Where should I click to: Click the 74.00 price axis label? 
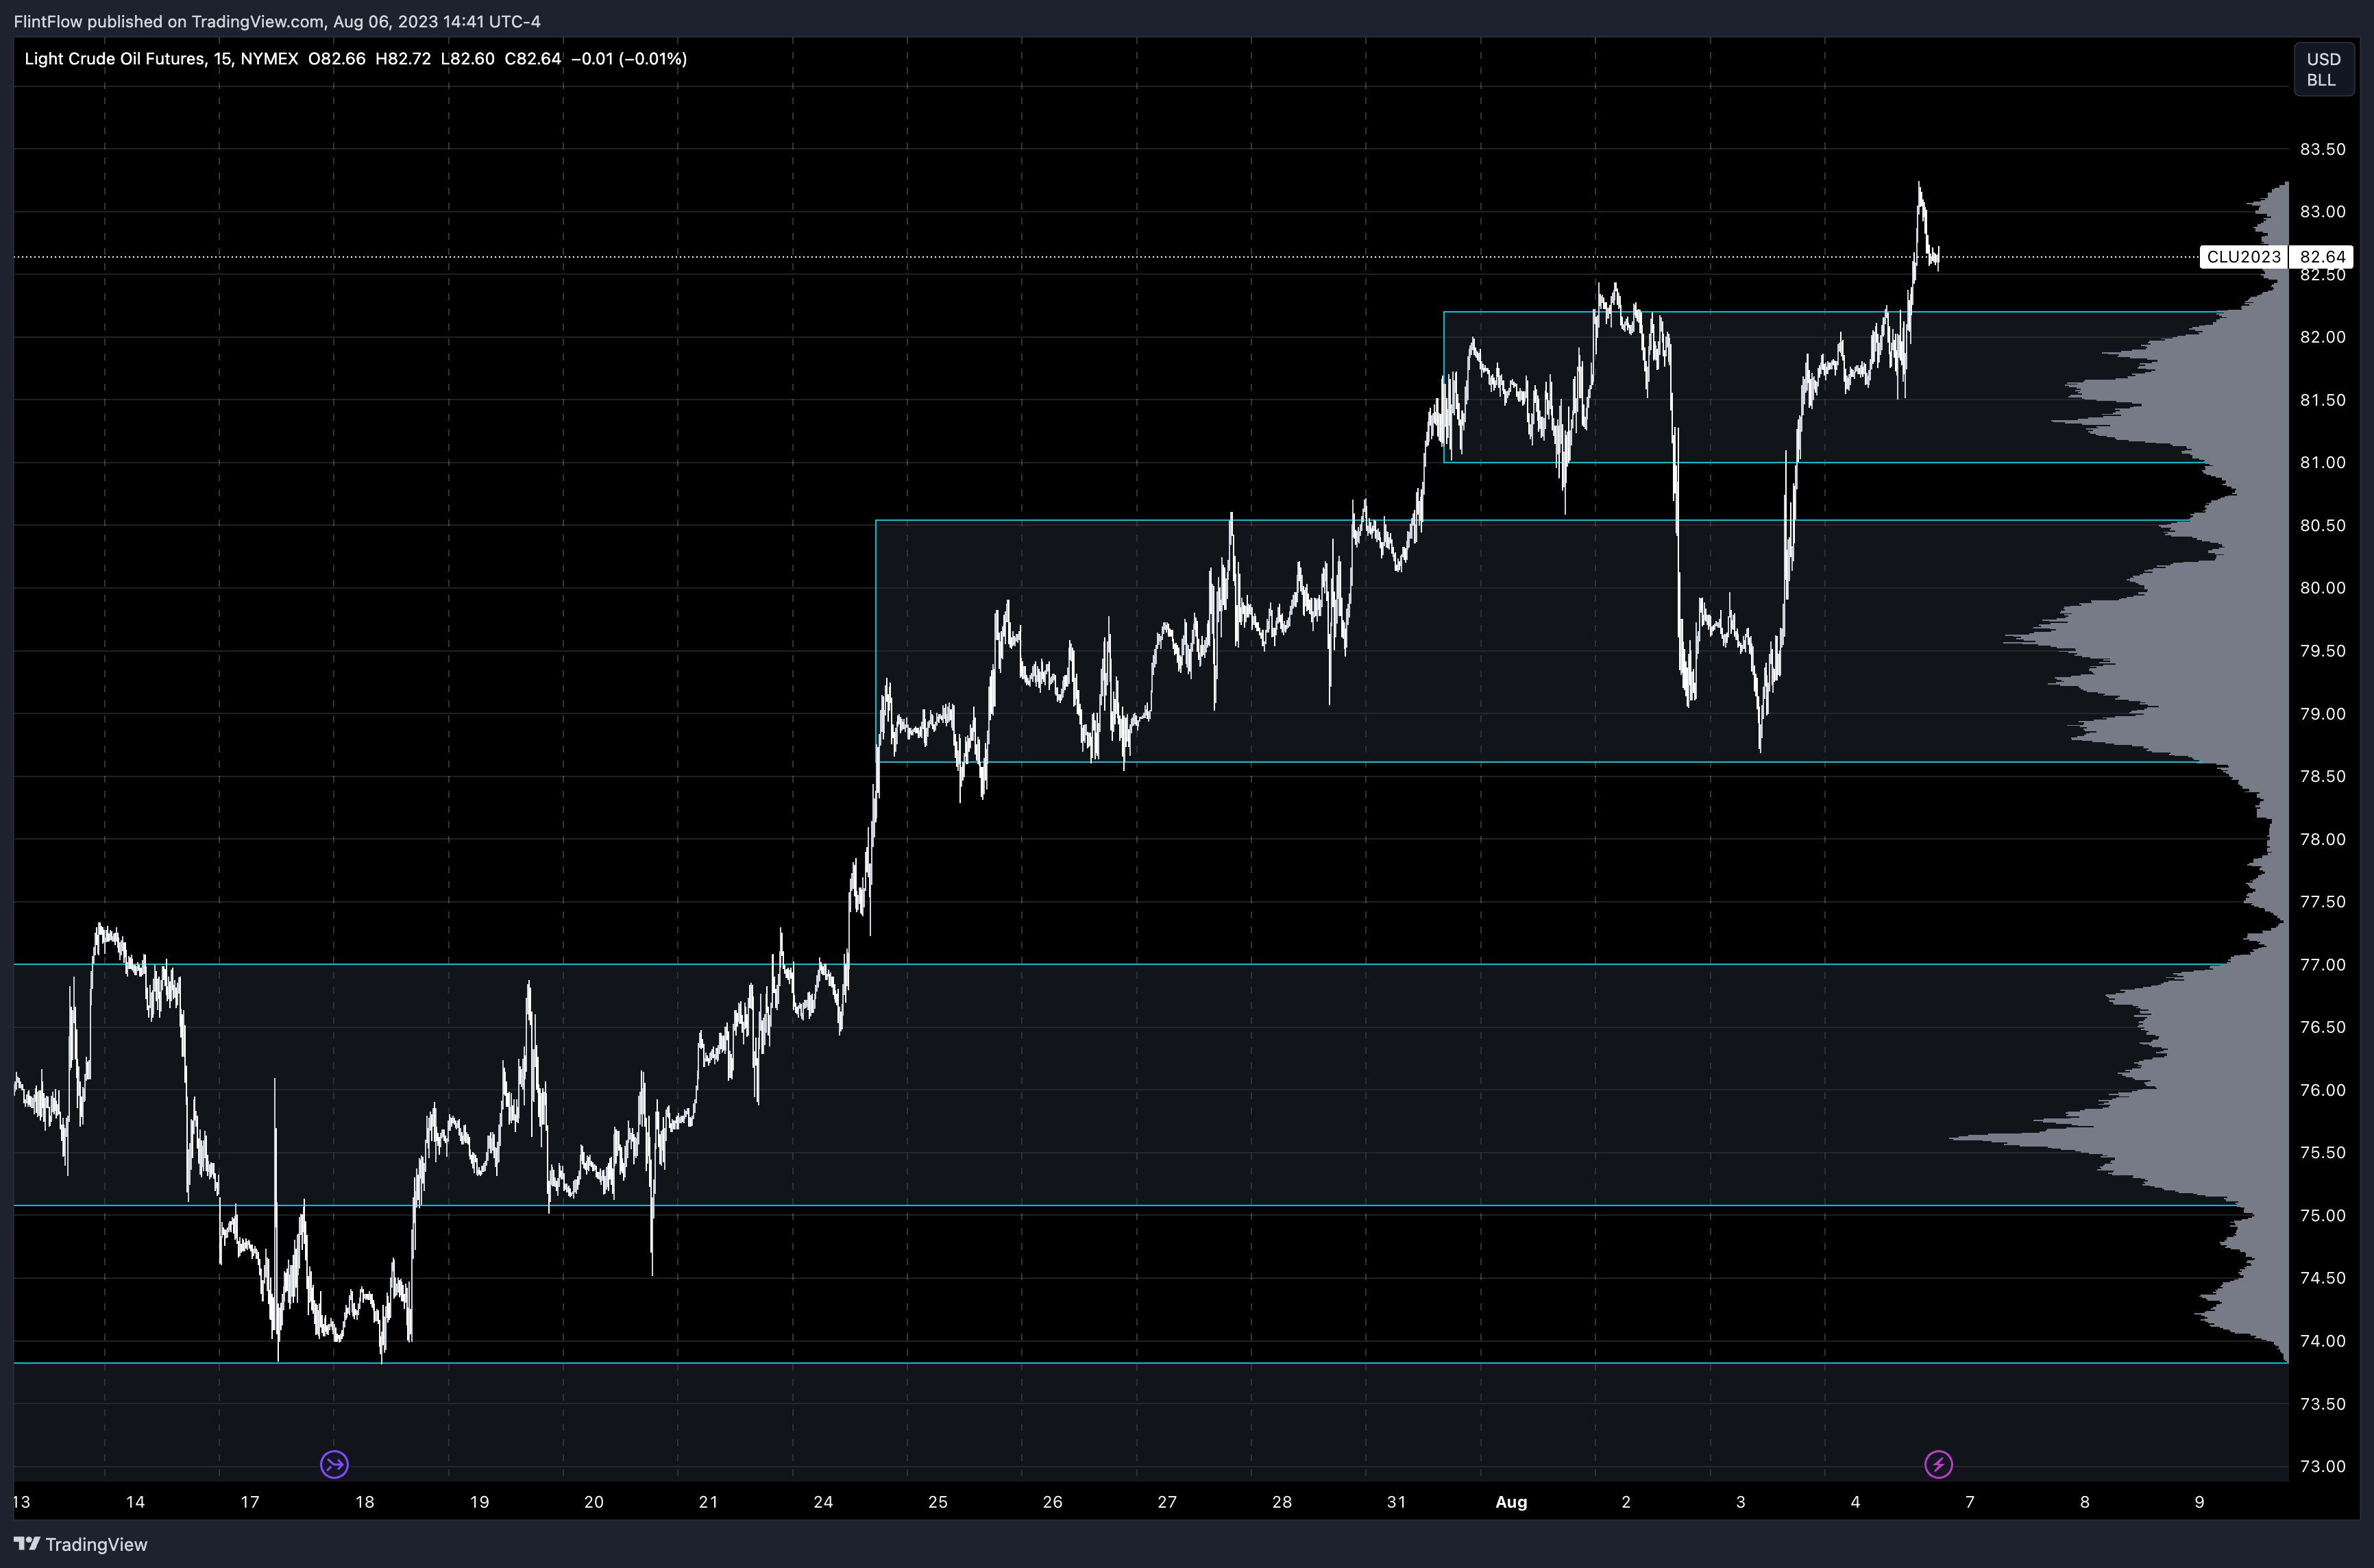pos(2322,1341)
